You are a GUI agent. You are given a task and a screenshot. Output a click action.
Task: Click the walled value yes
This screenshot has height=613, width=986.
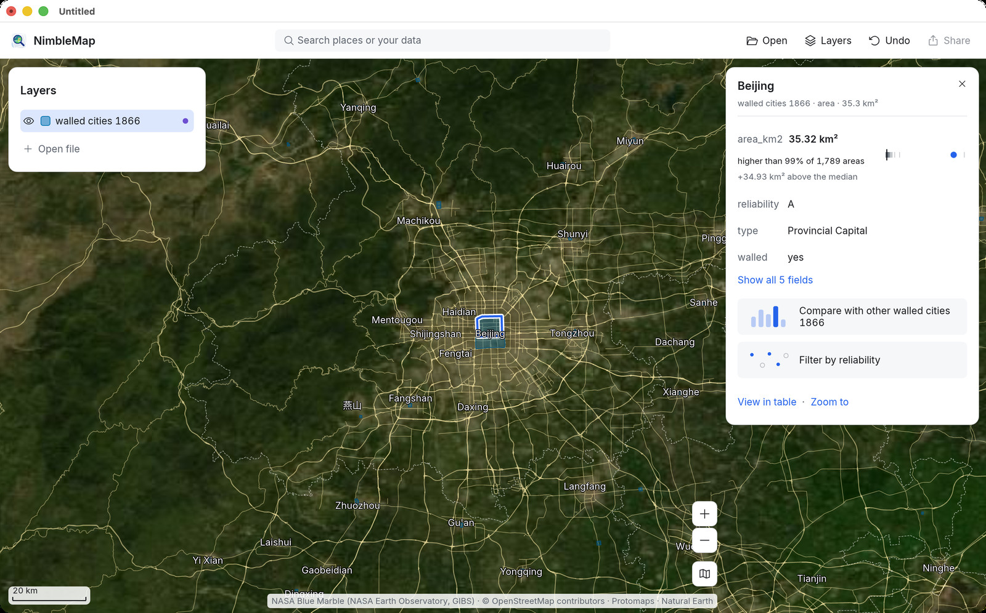point(796,257)
